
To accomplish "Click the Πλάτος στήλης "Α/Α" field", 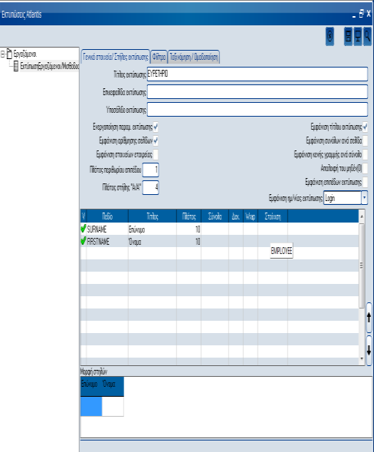I will (x=150, y=187).
